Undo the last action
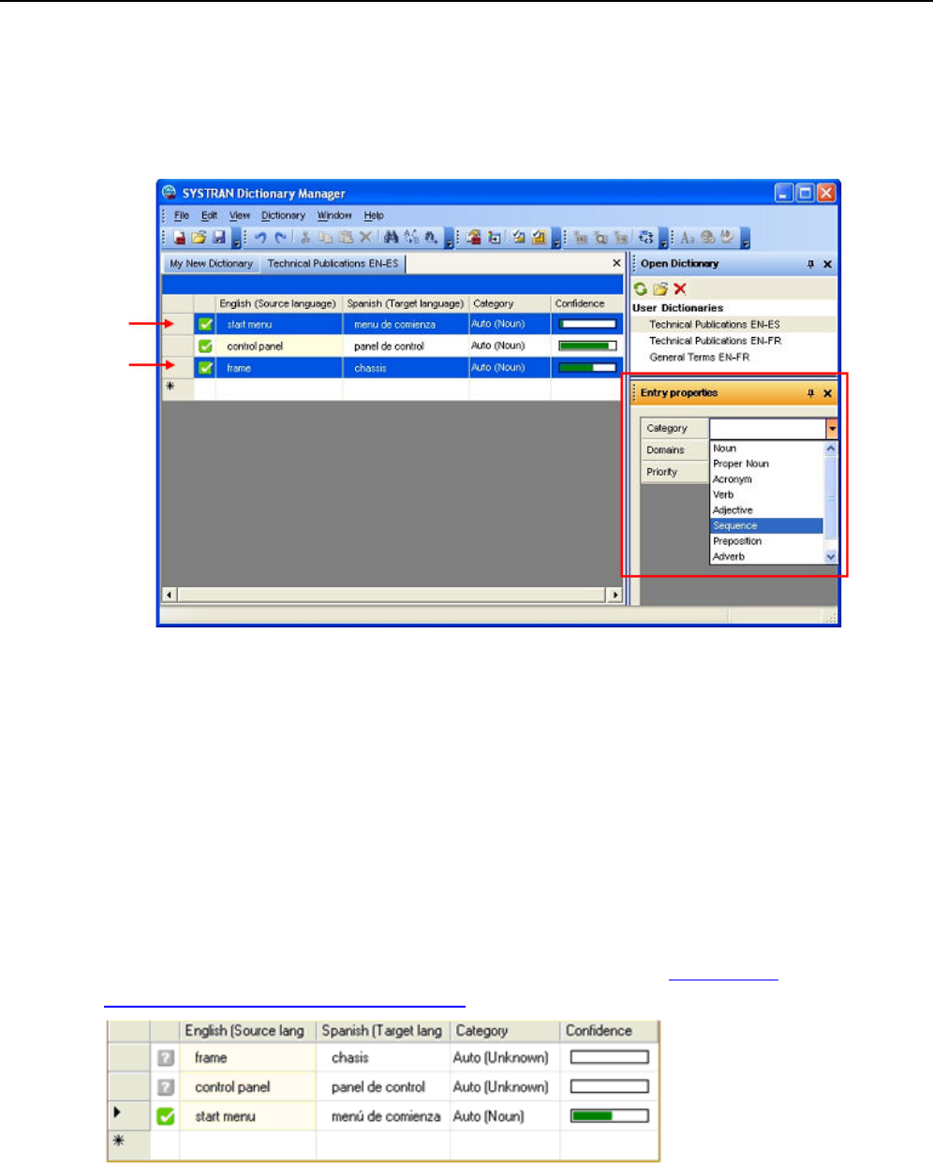This screenshot has height=1164, width=933. [260, 238]
